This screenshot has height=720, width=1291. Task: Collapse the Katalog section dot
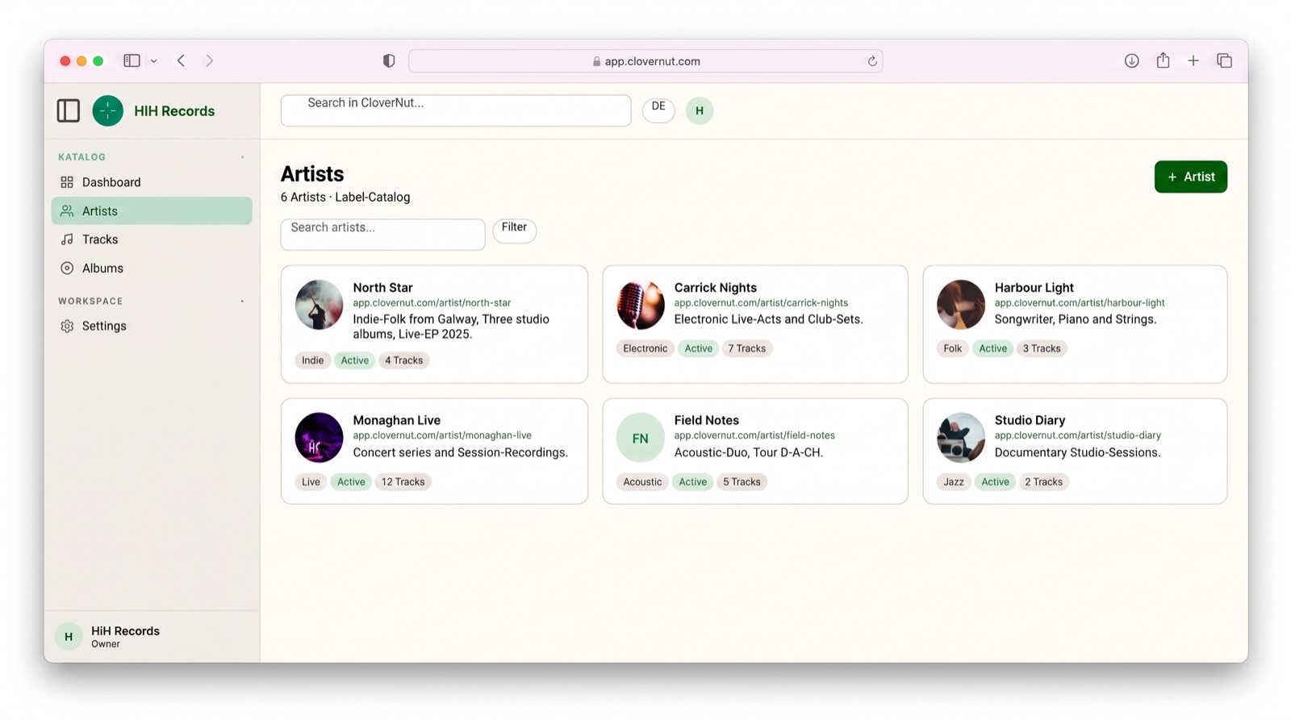pos(242,157)
